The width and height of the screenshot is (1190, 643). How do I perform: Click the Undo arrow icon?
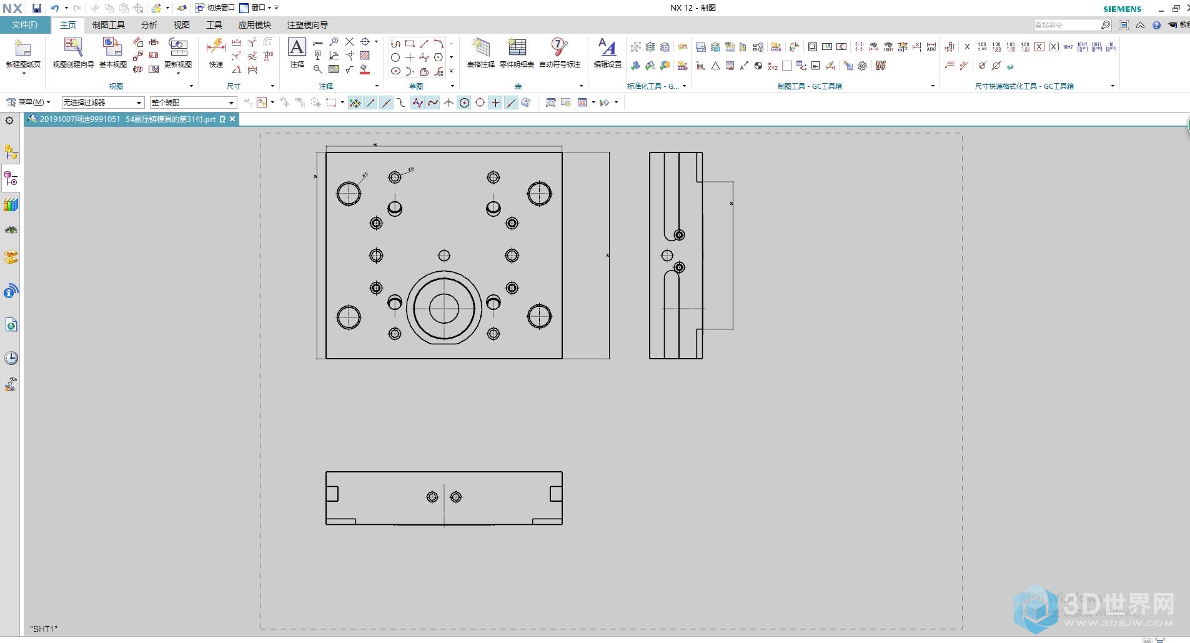pos(55,8)
